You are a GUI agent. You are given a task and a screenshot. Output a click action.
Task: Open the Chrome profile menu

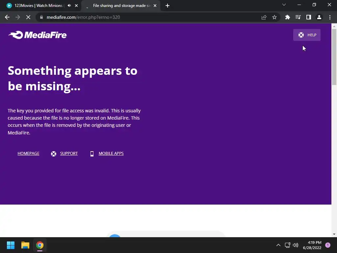(319, 17)
